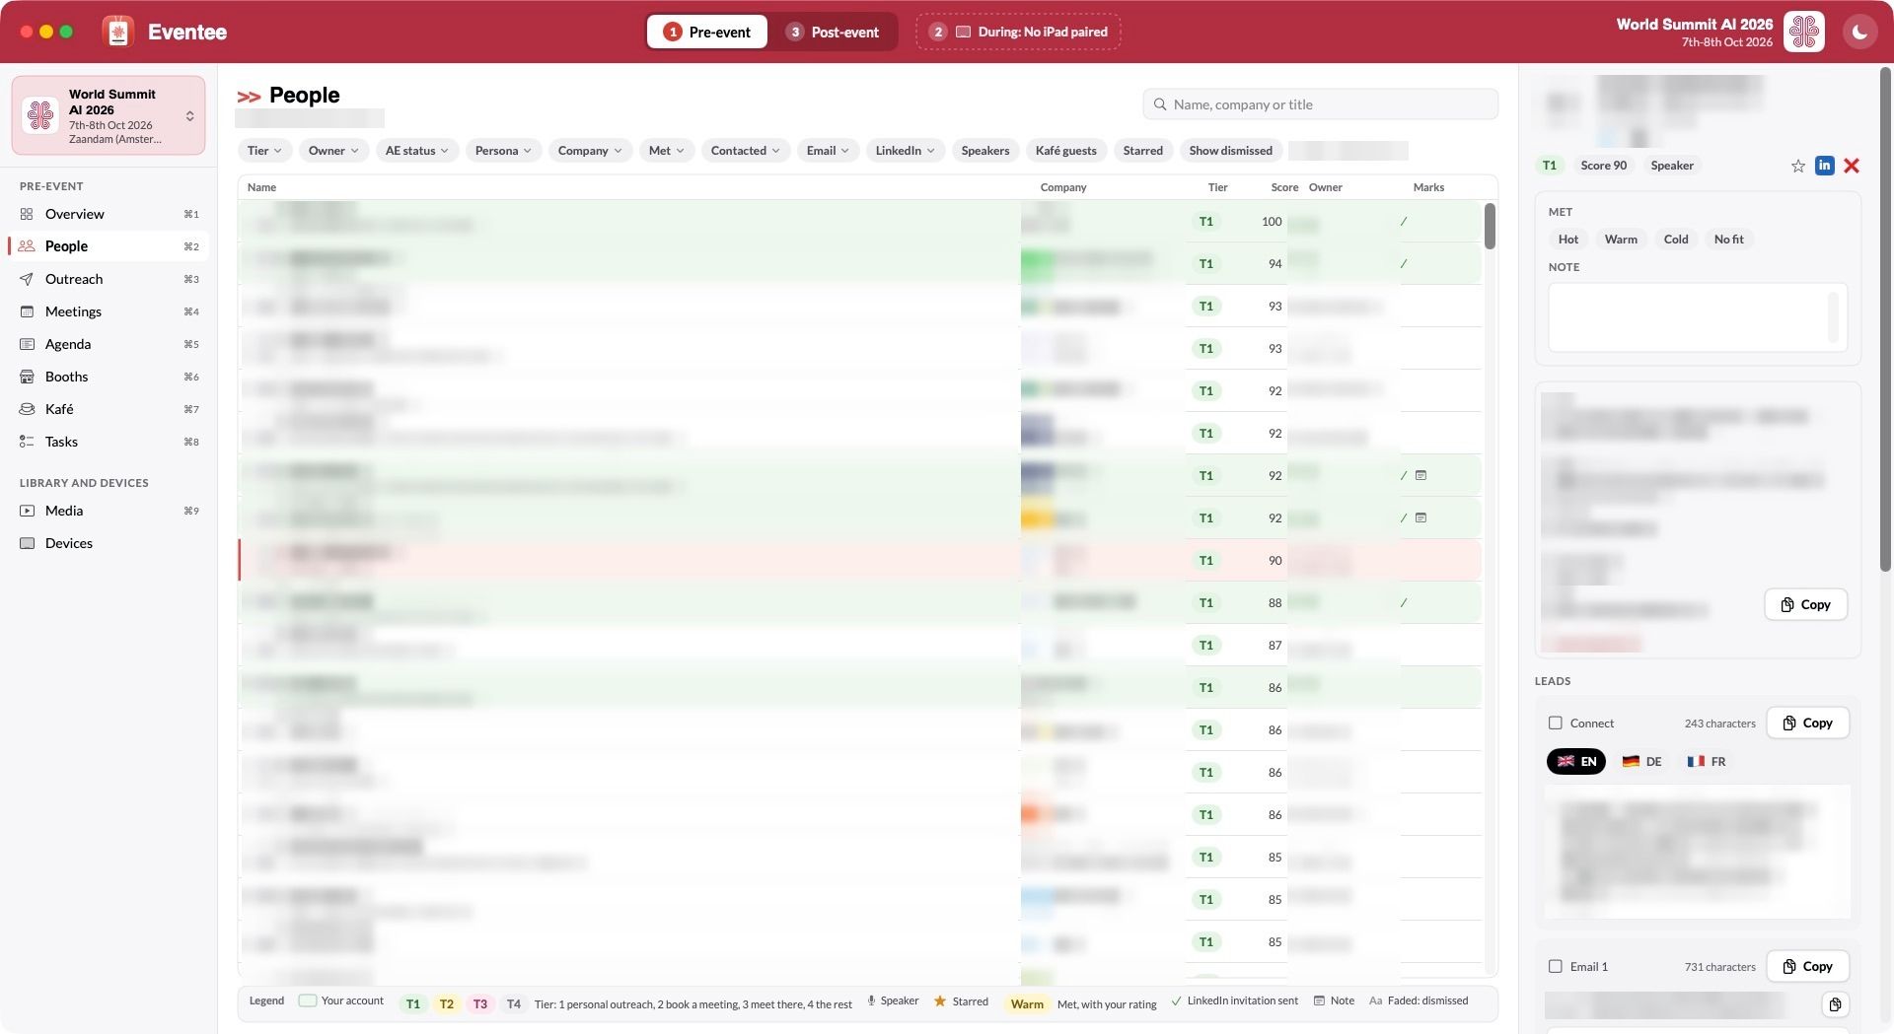Open the Owner filter dropdown
Screen dimensions: 1894x1034
(333, 151)
